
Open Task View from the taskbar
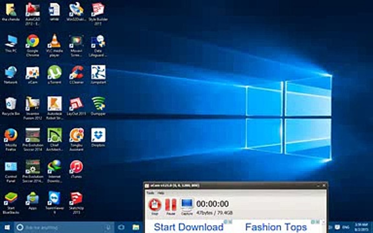(121, 227)
